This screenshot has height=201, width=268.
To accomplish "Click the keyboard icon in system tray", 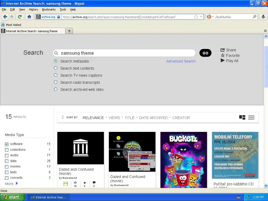I will coord(239,197).
